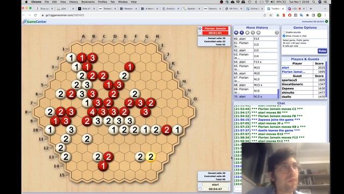
Task: Switch to the Evolutio... browser tab
Action: 170,9
